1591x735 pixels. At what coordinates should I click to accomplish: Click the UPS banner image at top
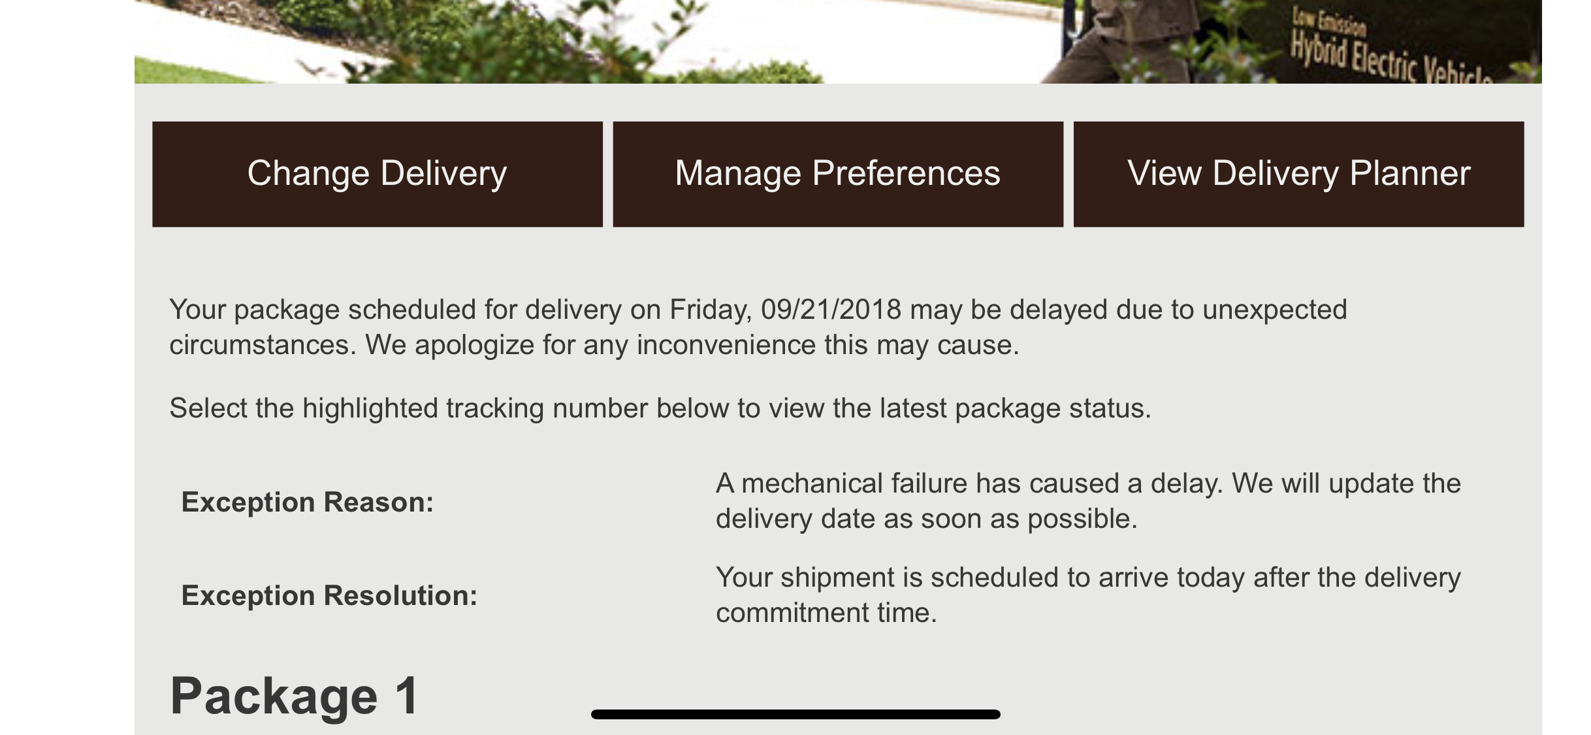(x=838, y=41)
